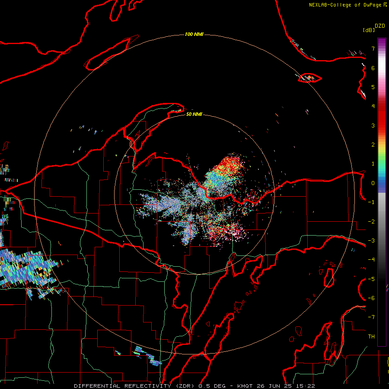Click the -1 dB scale value
The height and width of the screenshot is (389, 389).
tap(371, 202)
